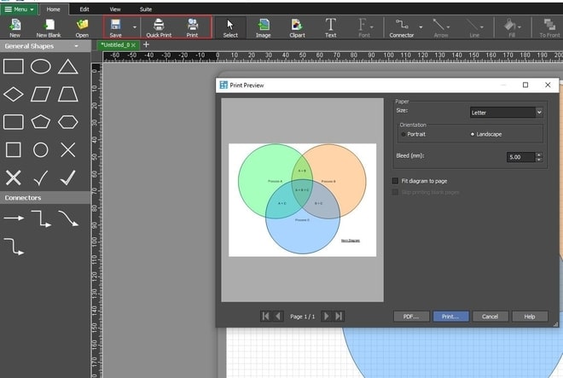Expand the Fill color dropdown
The image size is (563, 378).
click(x=519, y=27)
